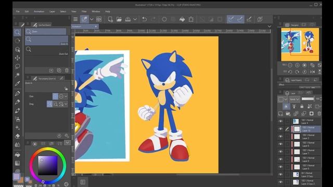Image resolution: width=333 pixels, height=187 pixels.
Task: Click the New document icon
Action: [x=110, y=19]
